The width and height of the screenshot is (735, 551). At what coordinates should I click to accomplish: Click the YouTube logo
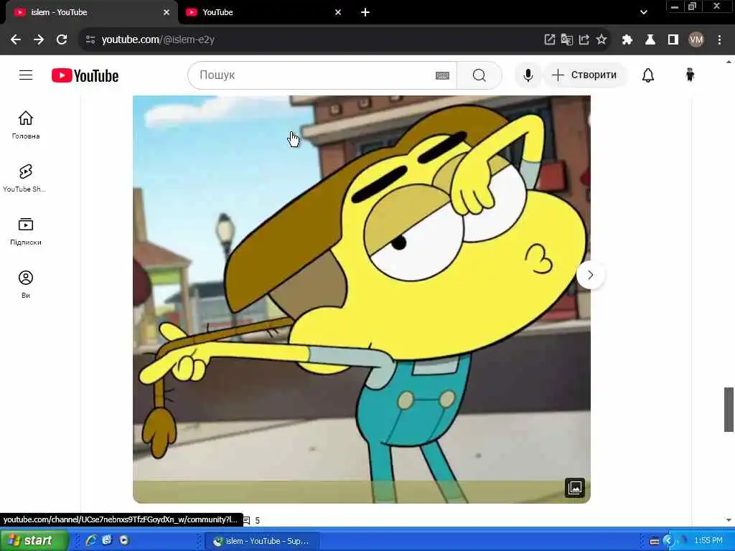[85, 75]
